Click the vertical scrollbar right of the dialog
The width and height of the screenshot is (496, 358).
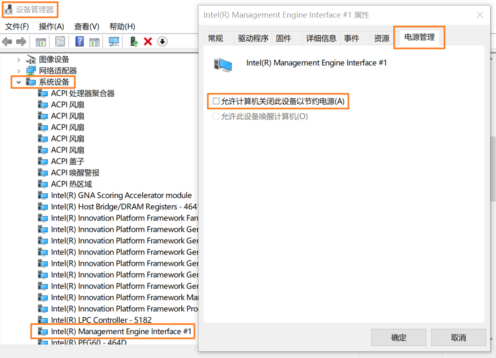pyautogui.click(x=493, y=168)
